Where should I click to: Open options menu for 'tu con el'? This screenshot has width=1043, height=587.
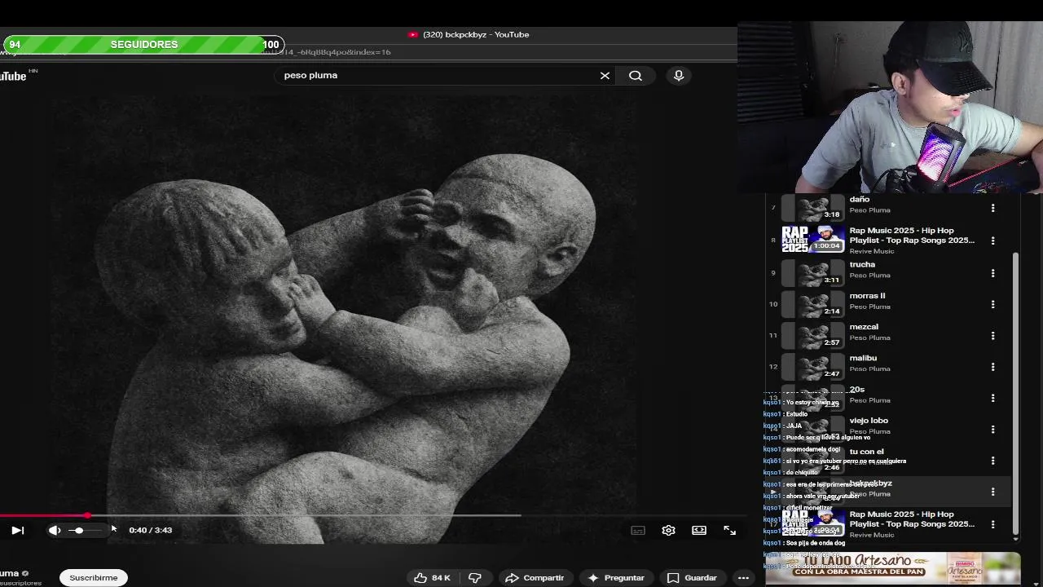click(992, 461)
